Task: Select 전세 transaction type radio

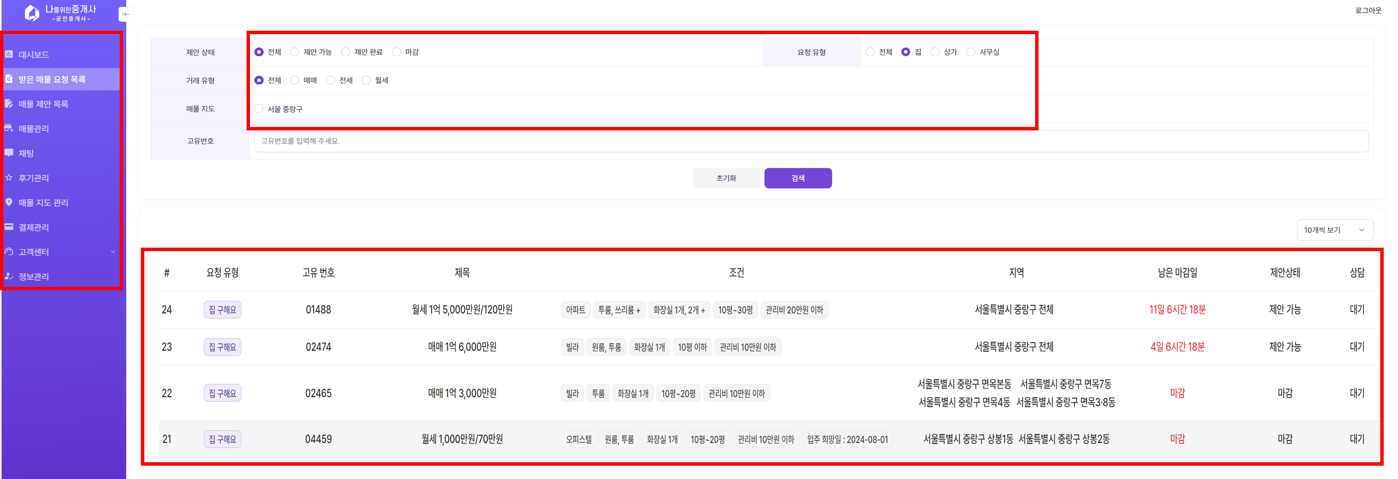Action: pyautogui.click(x=331, y=80)
